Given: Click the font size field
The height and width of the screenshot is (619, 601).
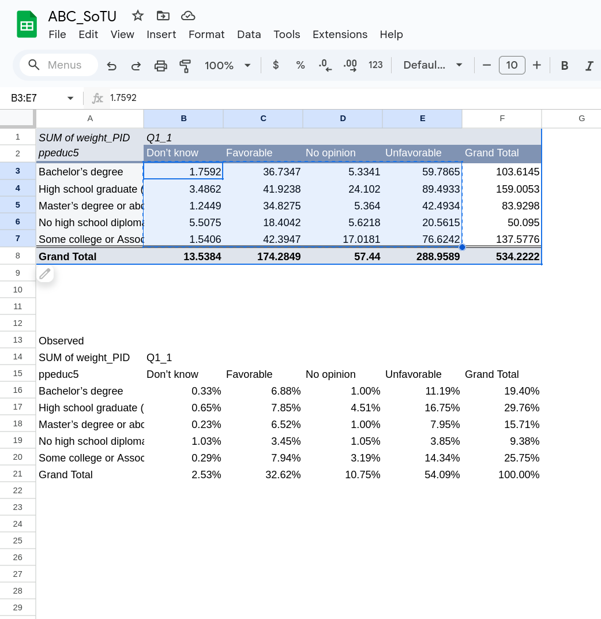Looking at the screenshot, I should 512,65.
